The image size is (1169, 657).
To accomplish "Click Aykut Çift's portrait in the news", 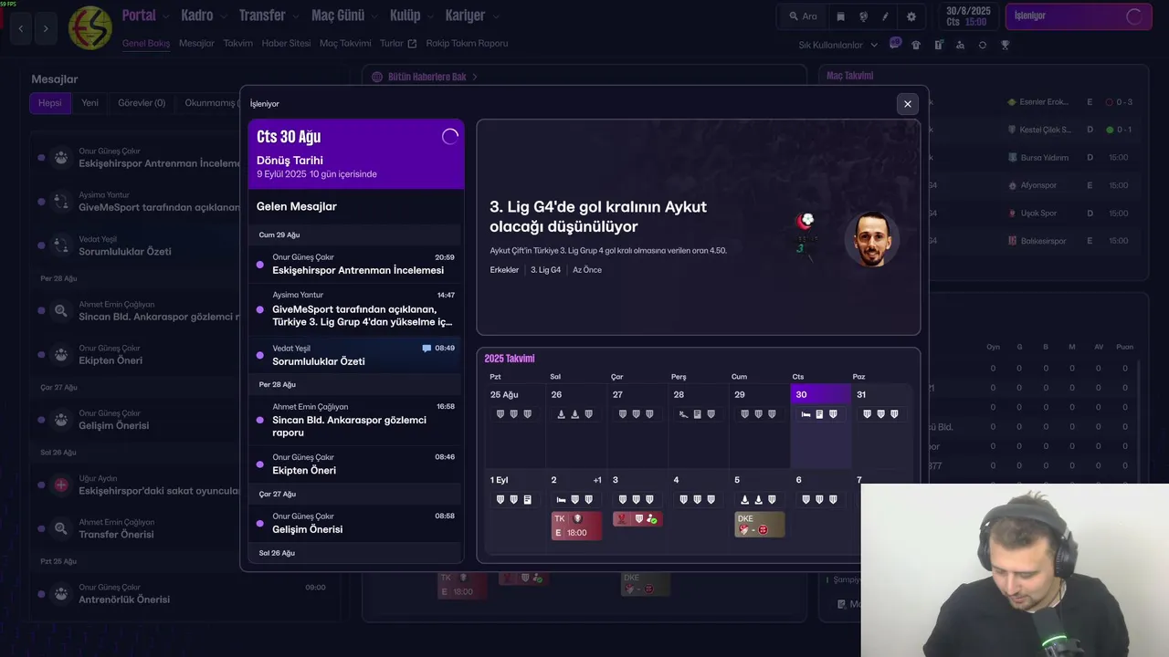I will tap(871, 239).
